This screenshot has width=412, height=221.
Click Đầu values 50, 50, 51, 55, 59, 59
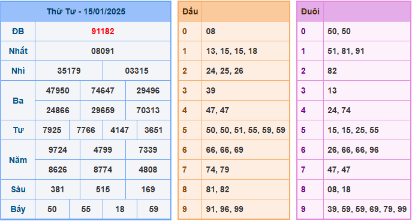(246, 130)
